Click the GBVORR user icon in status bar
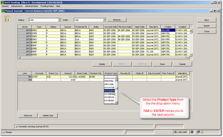The height and width of the screenshot is (137, 223). [x=176, y=132]
